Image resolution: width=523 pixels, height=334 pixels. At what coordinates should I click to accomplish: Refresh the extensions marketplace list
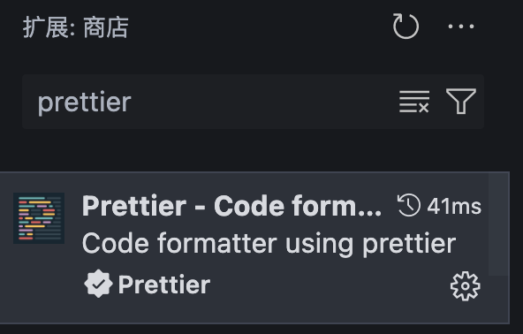406,27
